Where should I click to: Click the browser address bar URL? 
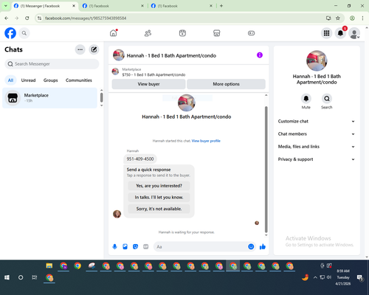pyautogui.click(x=86, y=18)
